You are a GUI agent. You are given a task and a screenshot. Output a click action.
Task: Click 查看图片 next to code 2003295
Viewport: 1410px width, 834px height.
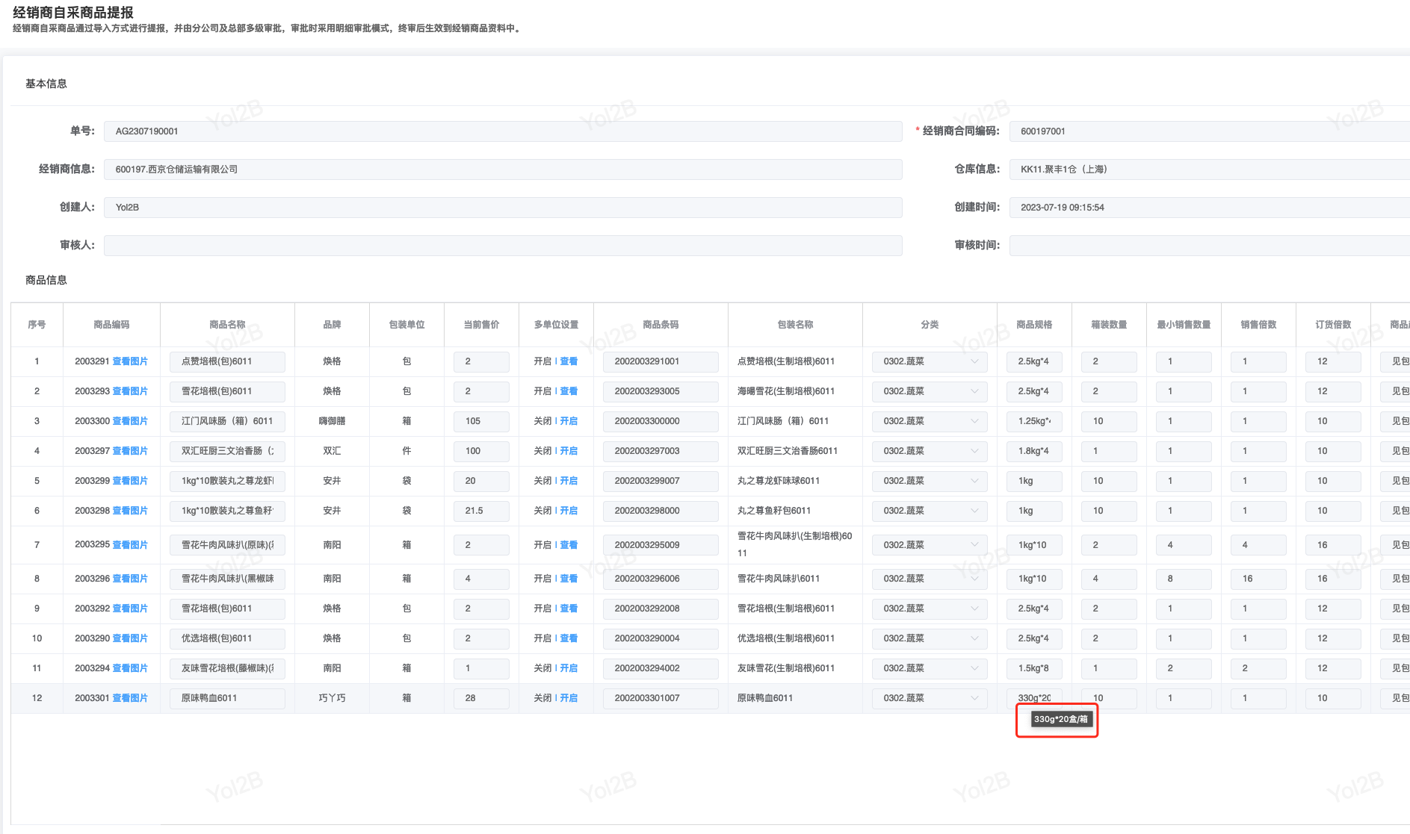130,545
